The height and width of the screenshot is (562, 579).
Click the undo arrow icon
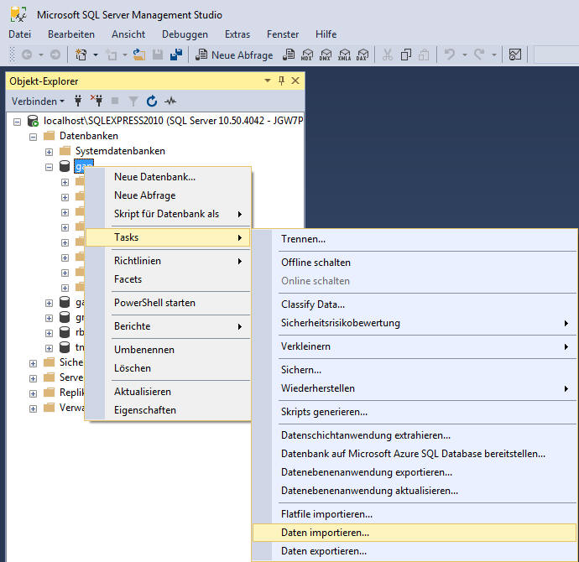coord(450,55)
